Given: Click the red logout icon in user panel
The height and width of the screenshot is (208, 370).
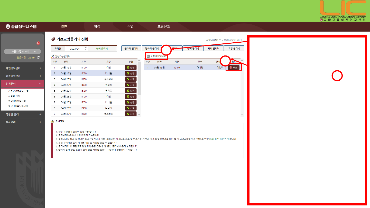Looking at the screenshot, I should pyautogui.click(x=38, y=43).
